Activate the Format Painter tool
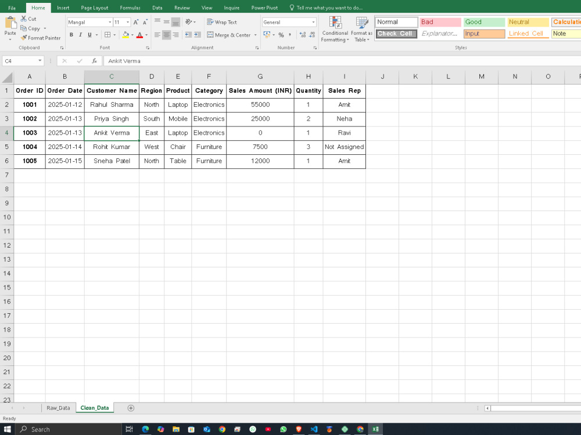 pos(41,38)
